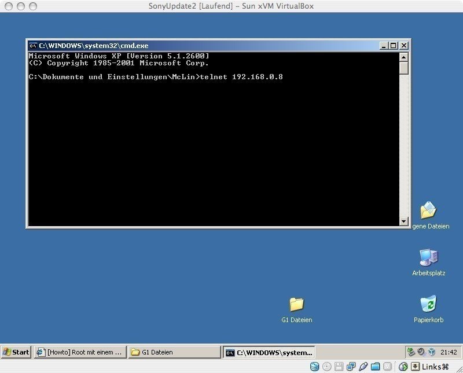Image resolution: width=463 pixels, height=373 pixels.
Task: Click the 21:42 system clock
Action: (x=449, y=352)
